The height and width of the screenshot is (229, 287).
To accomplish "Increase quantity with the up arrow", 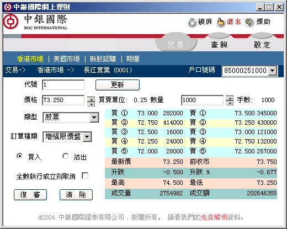I will tap(230, 98).
